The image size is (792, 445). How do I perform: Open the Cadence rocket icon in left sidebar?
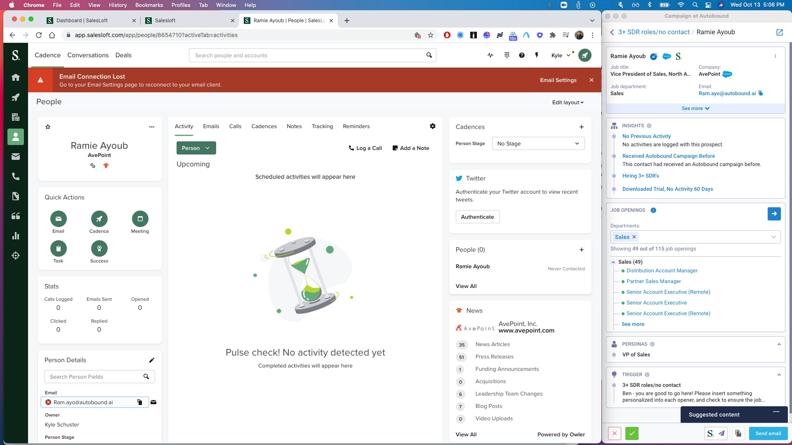[16, 97]
